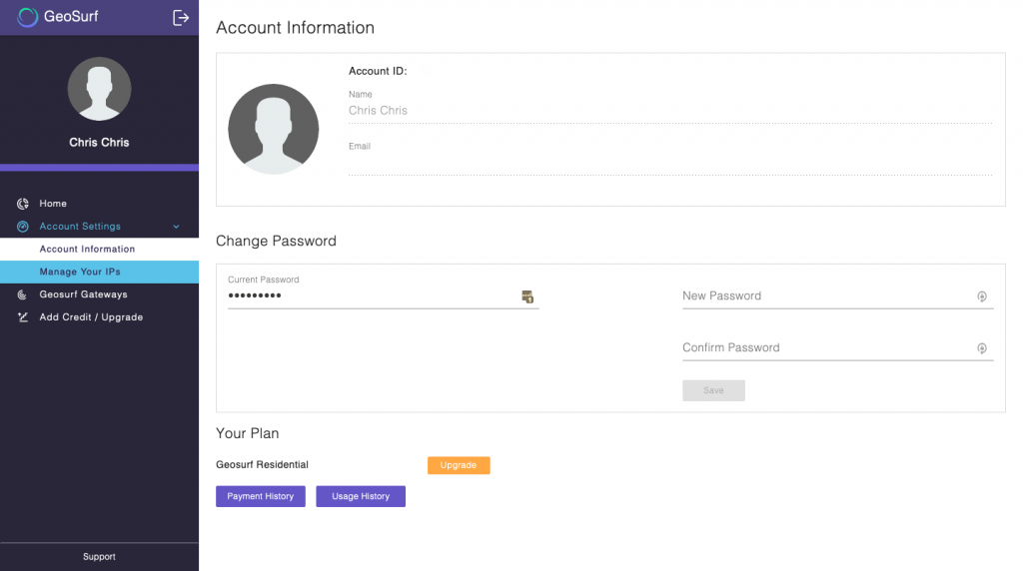Click the Geosurf Gateways sidebar icon
This screenshot has width=1023, height=571.
coord(22,294)
